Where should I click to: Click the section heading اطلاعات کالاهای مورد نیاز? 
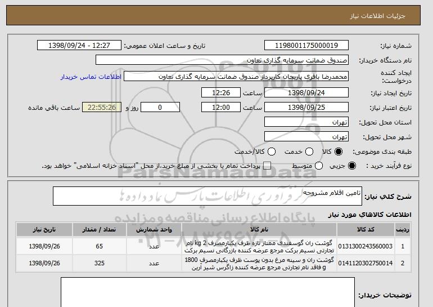(369, 215)
